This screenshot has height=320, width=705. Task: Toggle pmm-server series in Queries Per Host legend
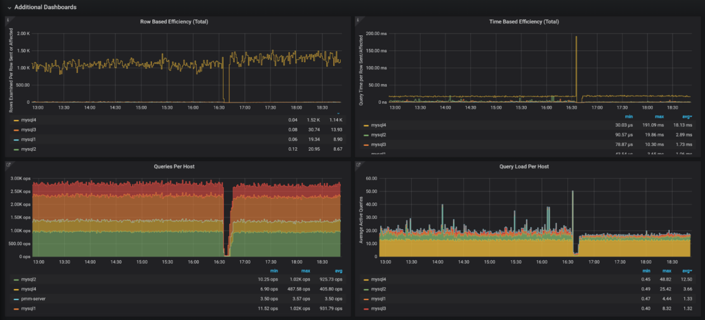point(32,299)
